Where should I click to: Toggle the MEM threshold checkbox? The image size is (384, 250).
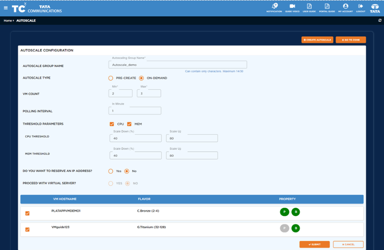[x=129, y=124]
